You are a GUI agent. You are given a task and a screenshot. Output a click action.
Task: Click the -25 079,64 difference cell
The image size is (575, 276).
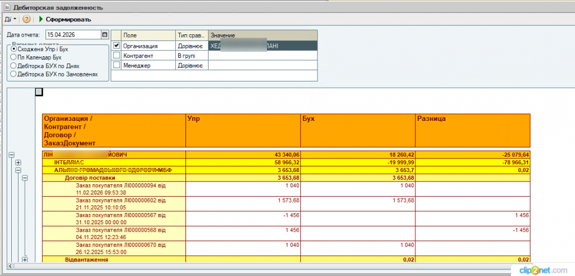click(x=473, y=155)
